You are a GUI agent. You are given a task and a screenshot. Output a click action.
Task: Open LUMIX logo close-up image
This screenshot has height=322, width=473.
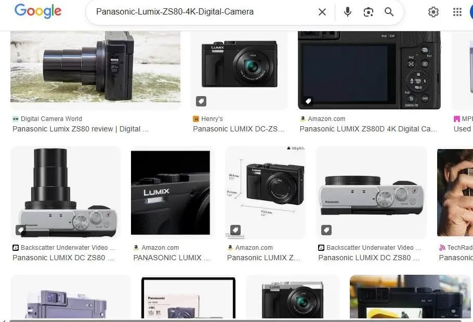coord(170,193)
